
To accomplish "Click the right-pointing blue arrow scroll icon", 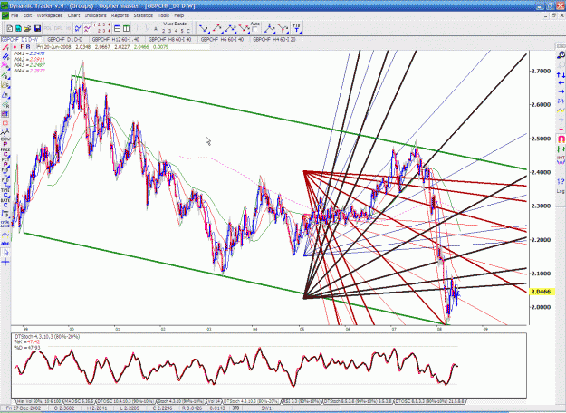I will [x=561, y=91].
